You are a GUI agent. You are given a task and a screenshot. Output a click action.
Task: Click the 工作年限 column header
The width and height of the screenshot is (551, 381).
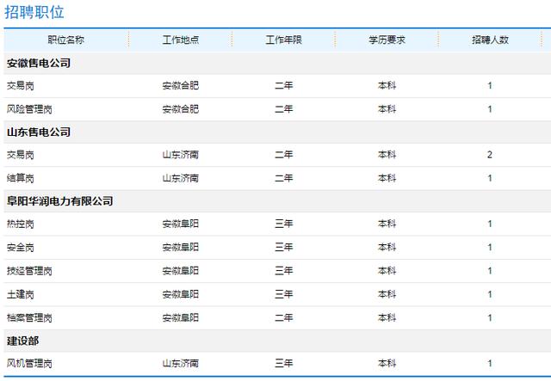point(283,40)
